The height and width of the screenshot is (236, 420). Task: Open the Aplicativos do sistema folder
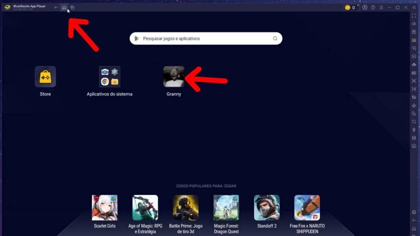tap(110, 77)
